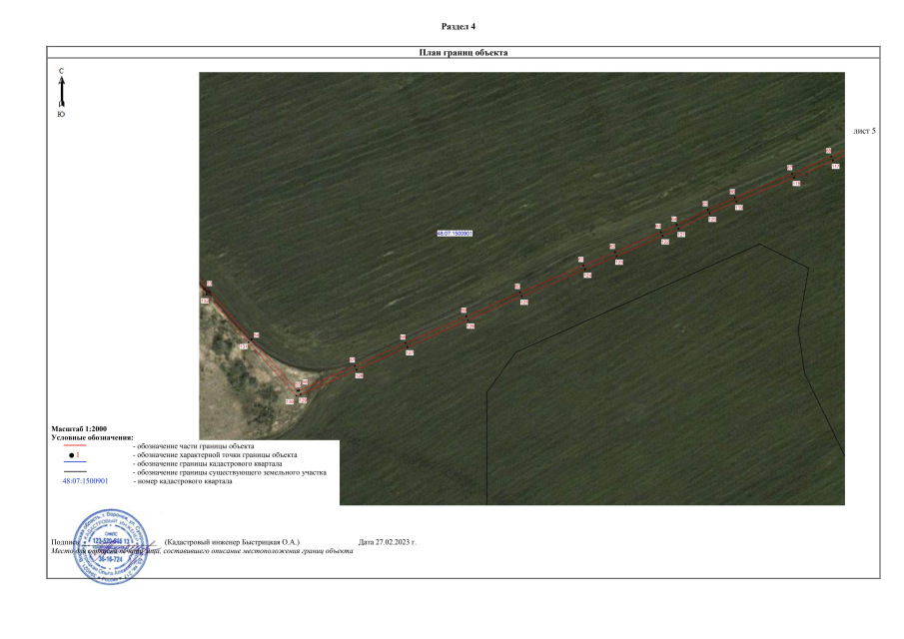Click the north arrow compass symbol

(62, 93)
